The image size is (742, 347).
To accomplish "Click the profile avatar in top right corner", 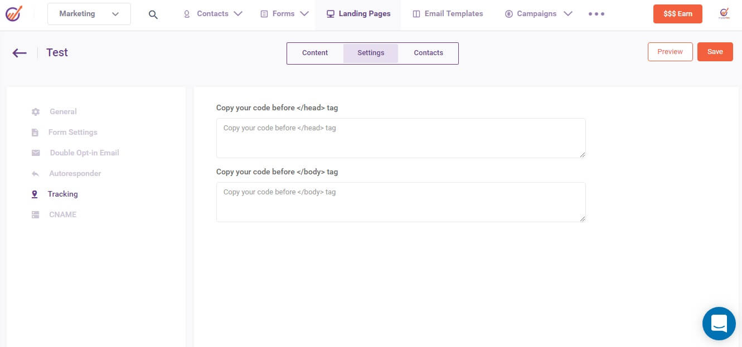I will click(724, 13).
